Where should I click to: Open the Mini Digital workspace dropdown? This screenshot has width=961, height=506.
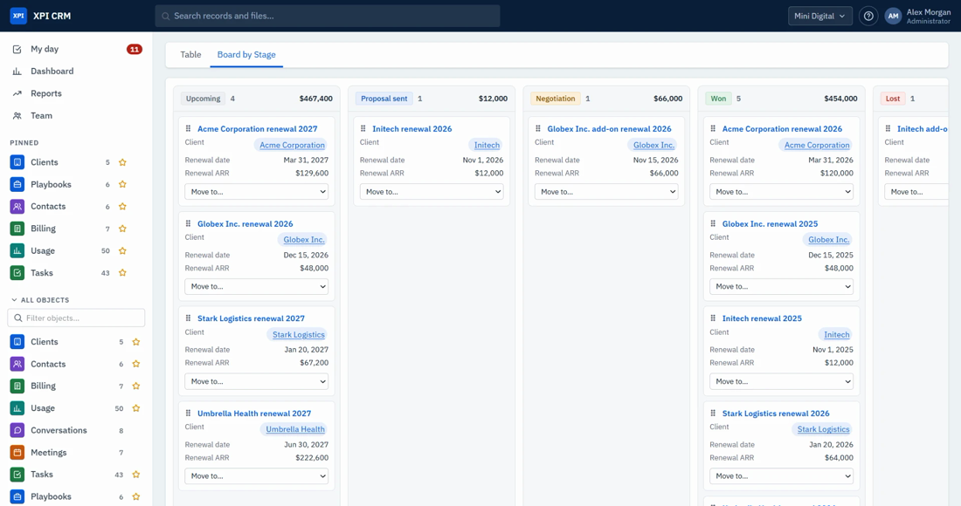(820, 16)
